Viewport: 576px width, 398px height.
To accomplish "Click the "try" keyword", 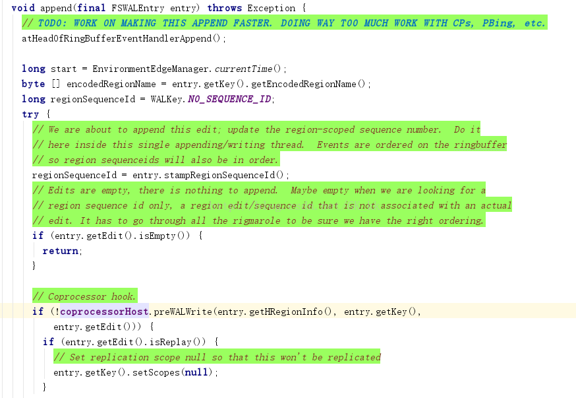I will point(30,114).
